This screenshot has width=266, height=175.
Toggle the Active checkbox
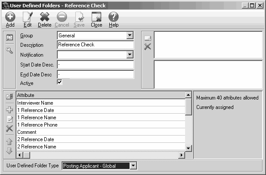59,82
